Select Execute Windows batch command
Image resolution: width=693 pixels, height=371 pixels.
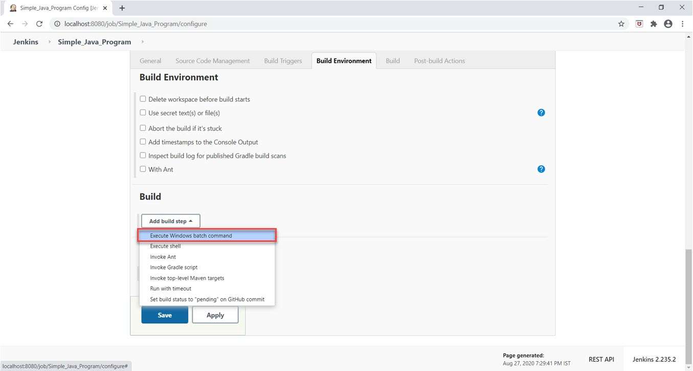pyautogui.click(x=207, y=236)
